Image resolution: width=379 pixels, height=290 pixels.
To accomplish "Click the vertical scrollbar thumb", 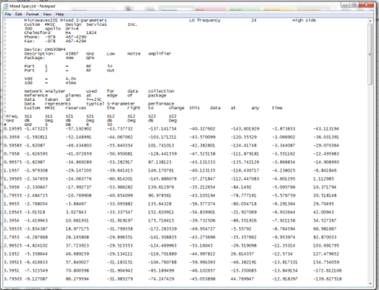I will 370,55.
